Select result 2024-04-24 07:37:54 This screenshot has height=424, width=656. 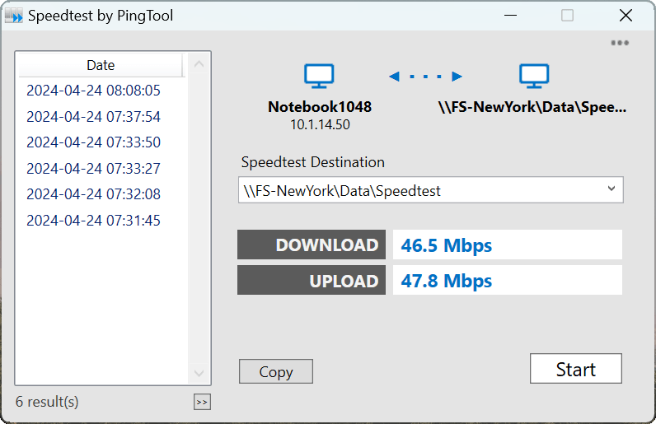93,117
